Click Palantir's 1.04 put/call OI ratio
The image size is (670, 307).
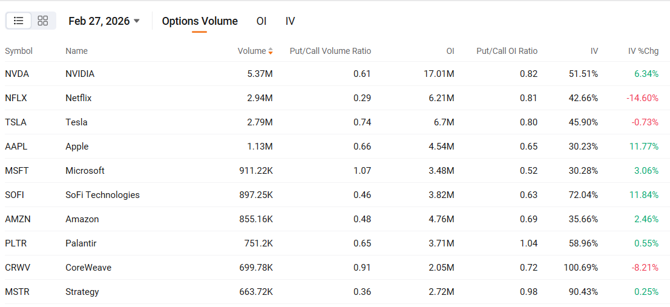tap(528, 243)
